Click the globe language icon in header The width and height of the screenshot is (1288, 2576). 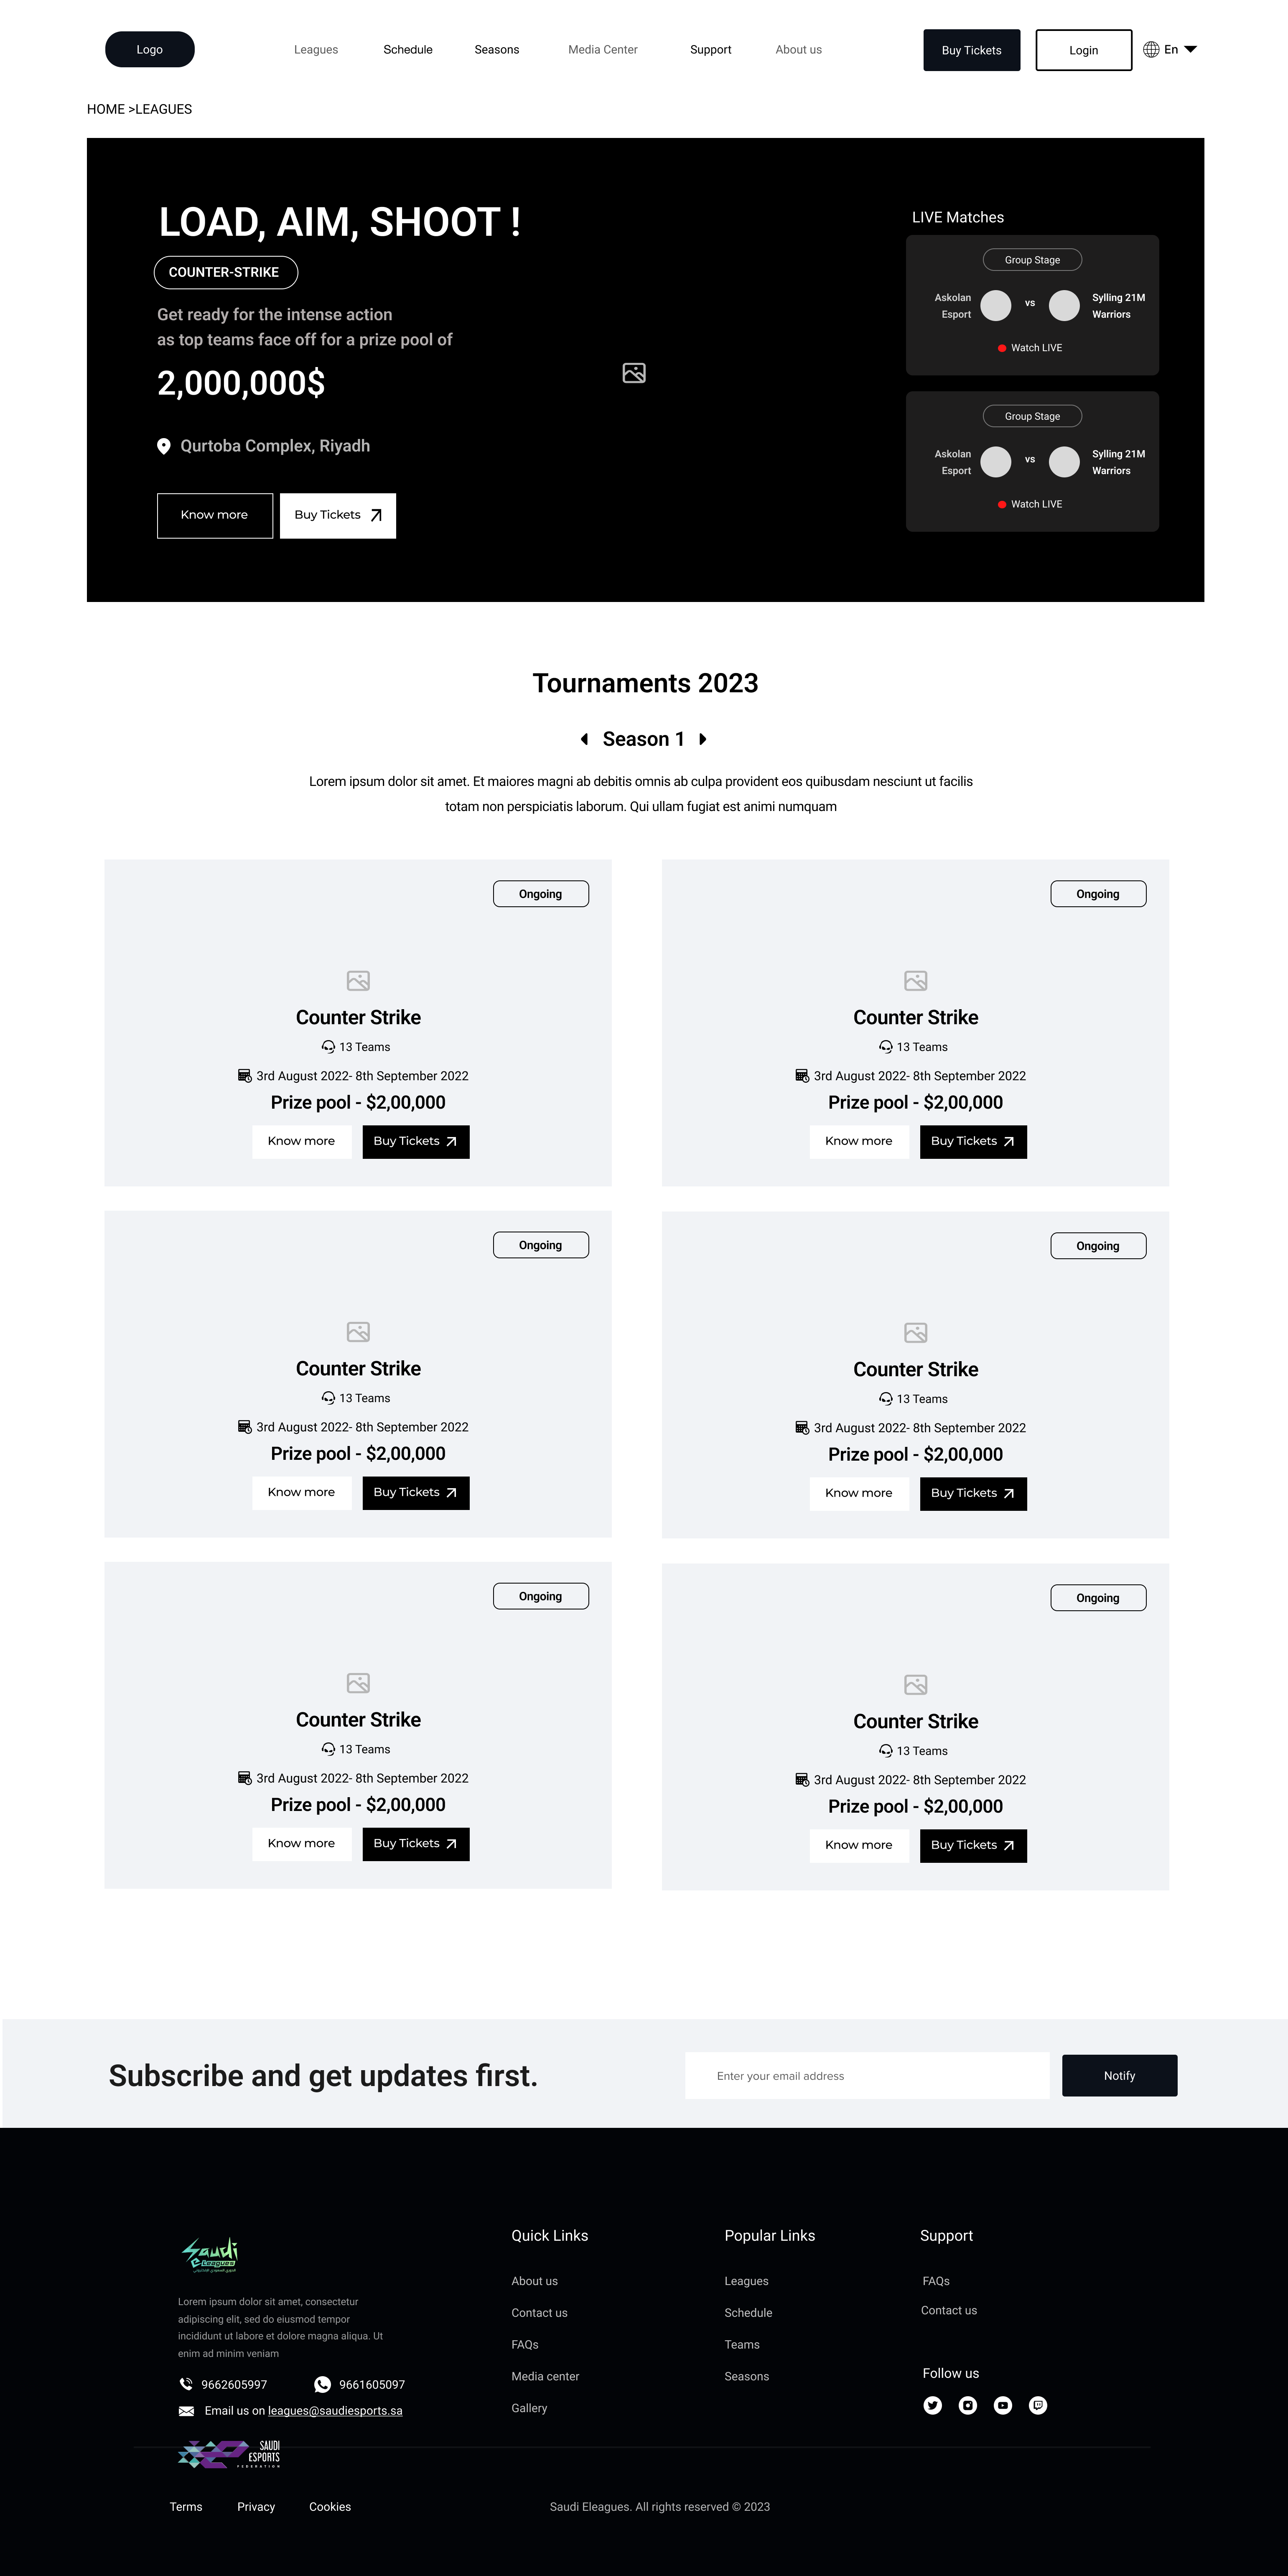pos(1151,49)
